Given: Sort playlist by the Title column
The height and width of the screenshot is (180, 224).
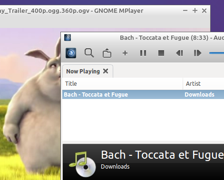Looking at the screenshot, I should pos(122,84).
